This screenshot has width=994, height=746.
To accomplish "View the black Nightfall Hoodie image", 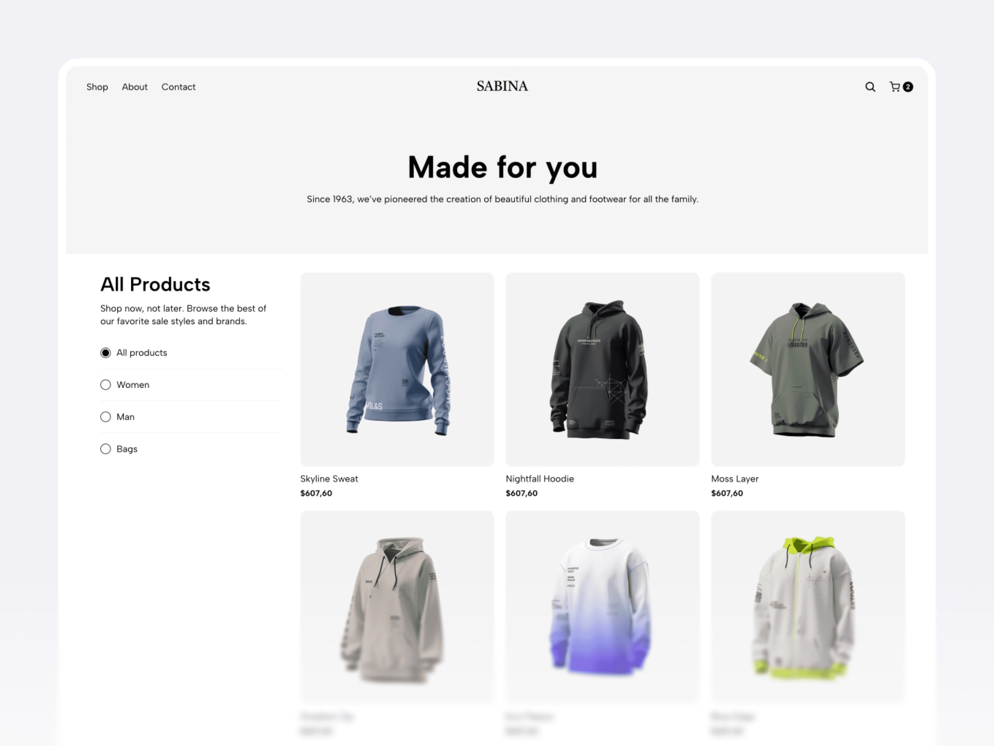I will pos(603,369).
